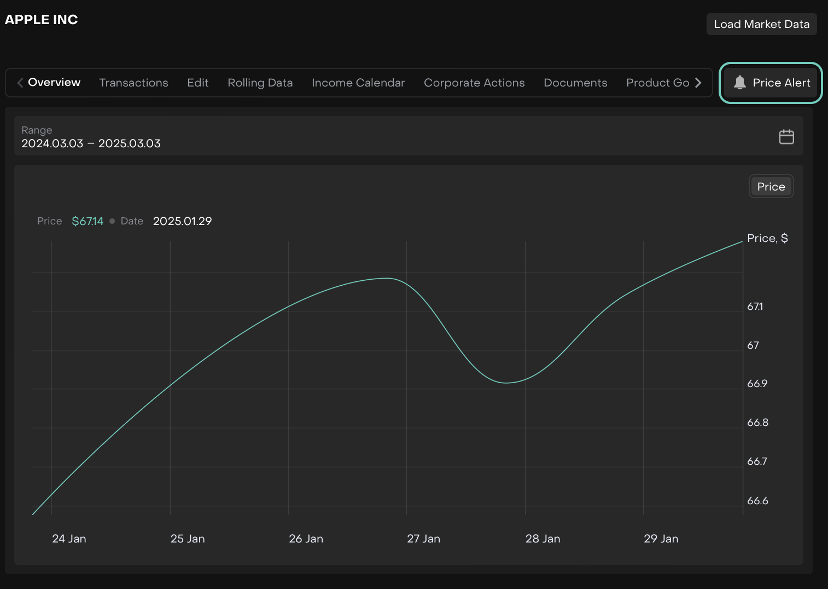Switch to the Overview tab
Viewport: 828px width, 589px height.
(x=54, y=83)
